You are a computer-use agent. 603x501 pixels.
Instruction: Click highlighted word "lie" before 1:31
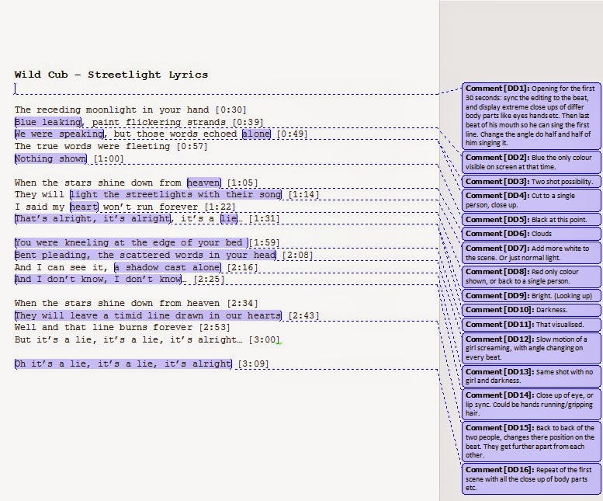(229, 219)
